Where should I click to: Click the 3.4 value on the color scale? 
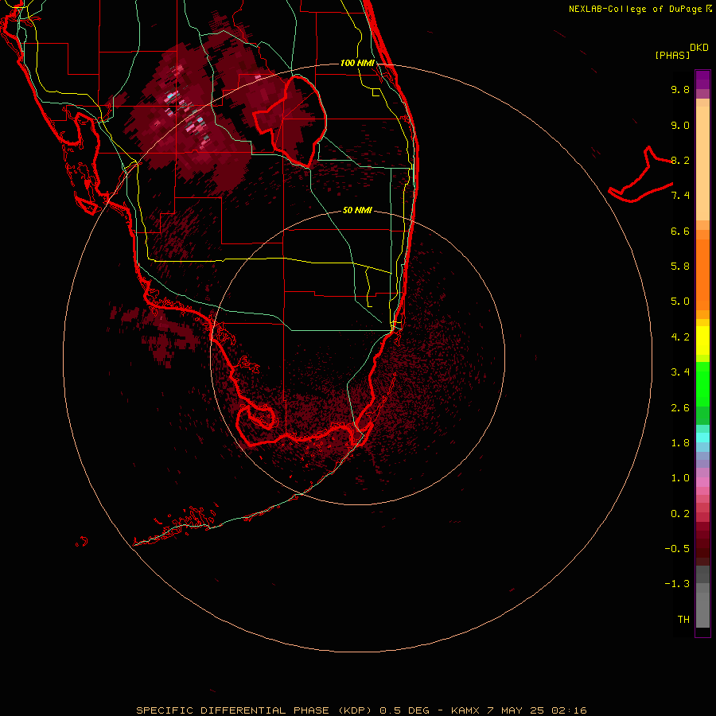pos(680,372)
